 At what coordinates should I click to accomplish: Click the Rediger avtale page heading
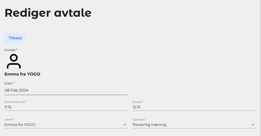point(48,13)
